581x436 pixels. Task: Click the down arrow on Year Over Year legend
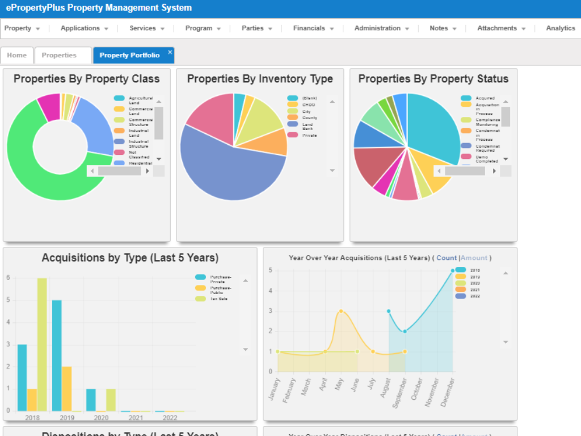pyautogui.click(x=504, y=342)
